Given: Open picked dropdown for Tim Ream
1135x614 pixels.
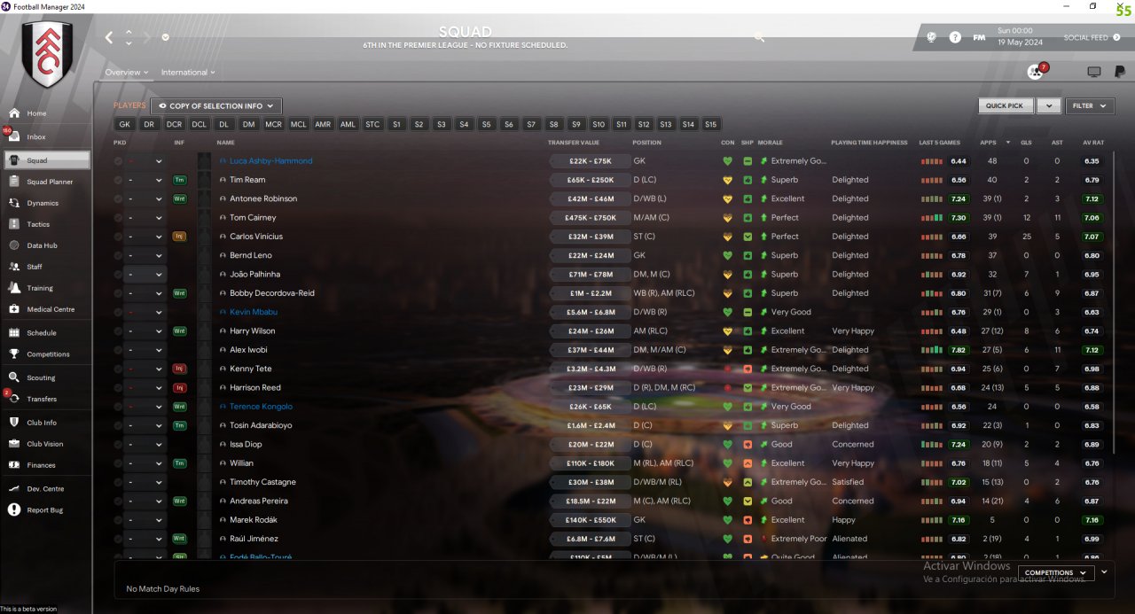Looking at the screenshot, I should tap(145, 180).
